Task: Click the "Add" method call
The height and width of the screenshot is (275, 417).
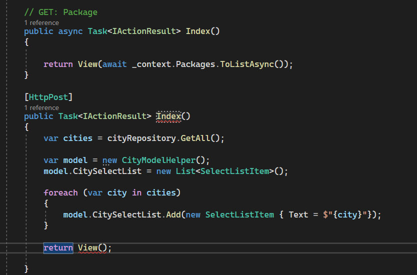Action: (173, 215)
